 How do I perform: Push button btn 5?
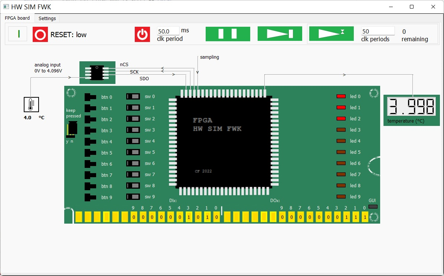(x=90, y=153)
